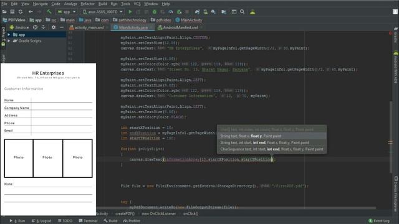399x224 pixels.
Task: Click the Open folder toolbar icon
Action: coord(4,12)
